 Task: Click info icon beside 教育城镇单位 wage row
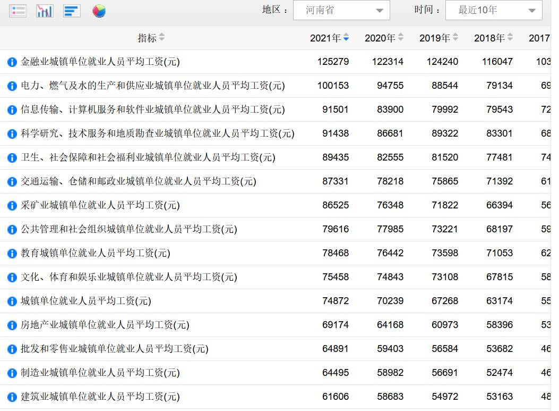coord(12,254)
